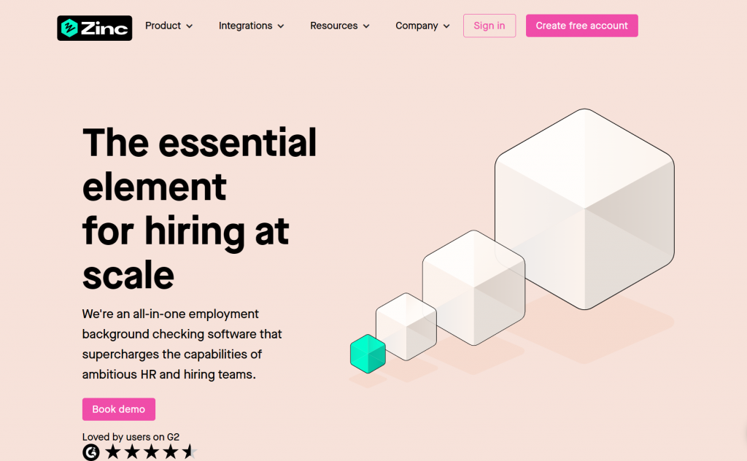The height and width of the screenshot is (461, 747).
Task: Click the medium-sized white cube graphic
Action: click(473, 287)
